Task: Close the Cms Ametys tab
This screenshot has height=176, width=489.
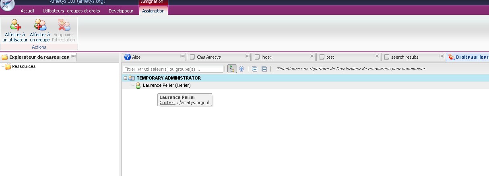Action: pyautogui.click(x=247, y=56)
